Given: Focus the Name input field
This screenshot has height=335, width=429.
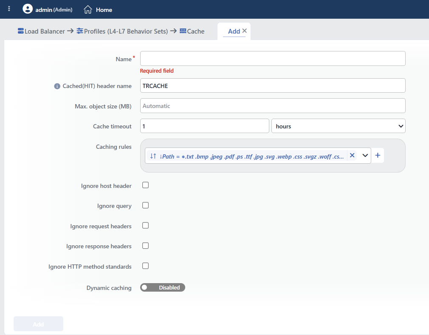Looking at the screenshot, I should pos(273,58).
